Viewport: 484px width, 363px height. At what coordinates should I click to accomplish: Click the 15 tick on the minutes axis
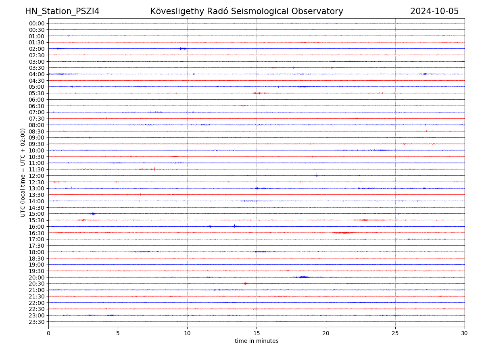click(257, 333)
